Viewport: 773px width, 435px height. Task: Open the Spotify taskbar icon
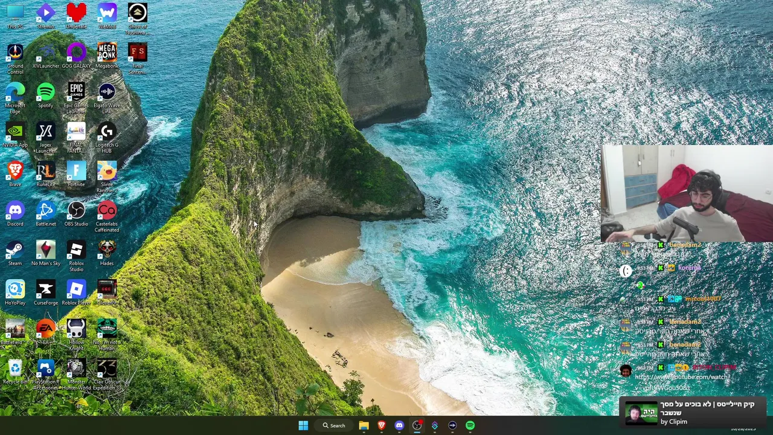click(x=470, y=425)
